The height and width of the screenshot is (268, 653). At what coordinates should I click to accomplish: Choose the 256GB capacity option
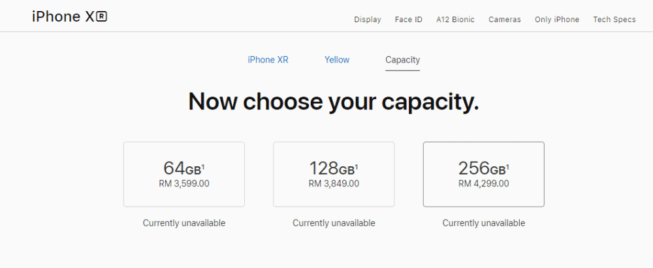[x=483, y=174]
